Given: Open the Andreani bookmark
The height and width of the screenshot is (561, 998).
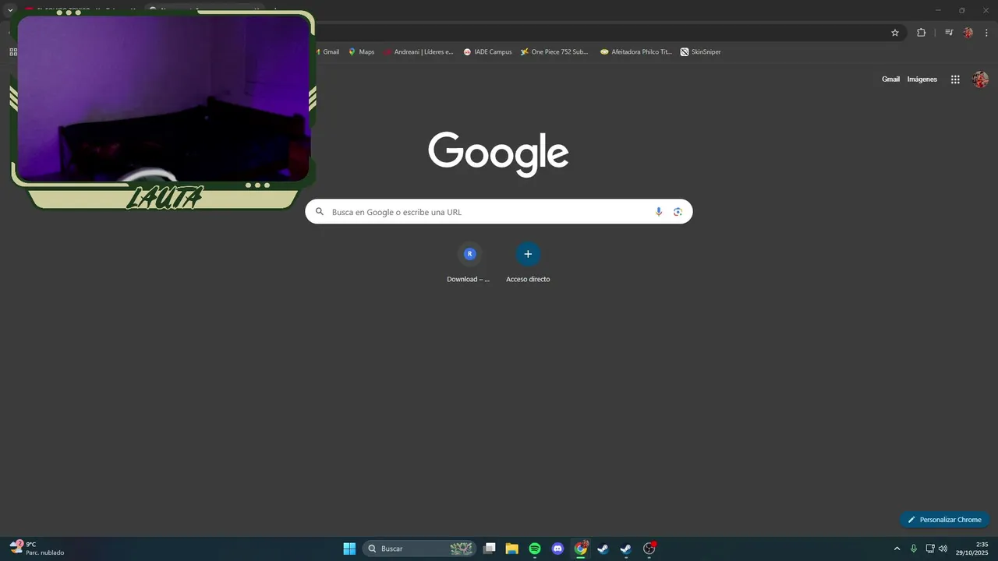Looking at the screenshot, I should click(419, 52).
